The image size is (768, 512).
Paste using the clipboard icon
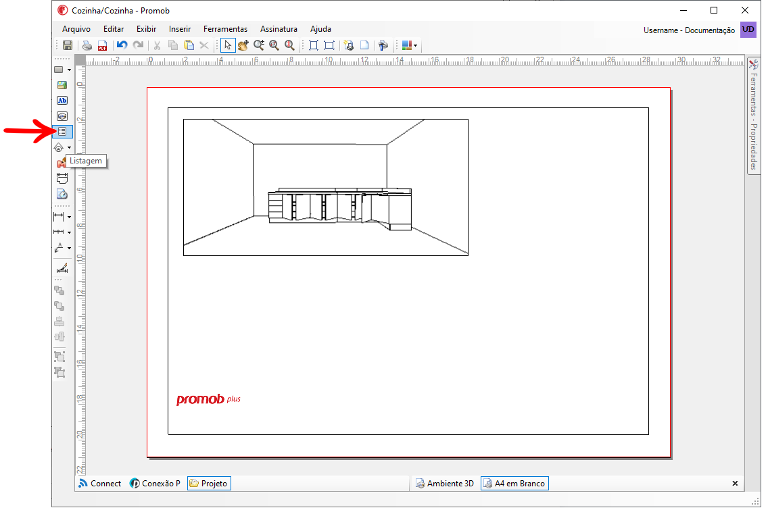pos(189,45)
